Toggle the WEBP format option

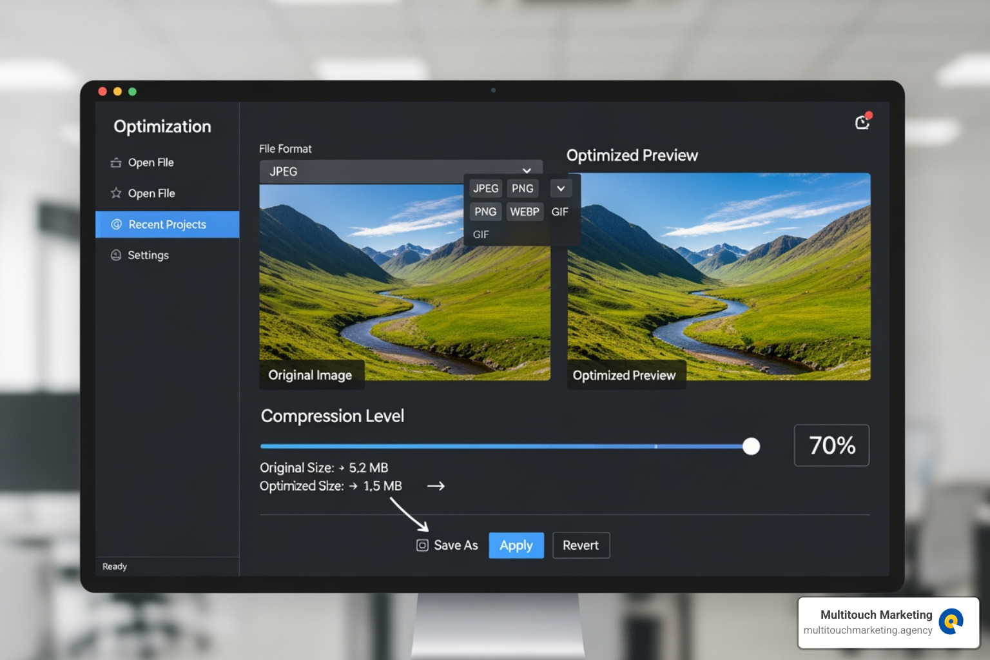coord(525,211)
